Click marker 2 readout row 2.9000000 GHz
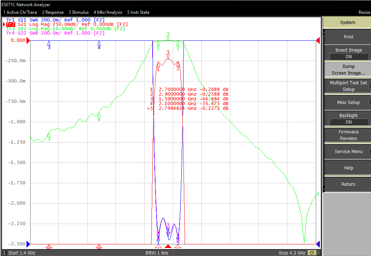 pos(189,94)
